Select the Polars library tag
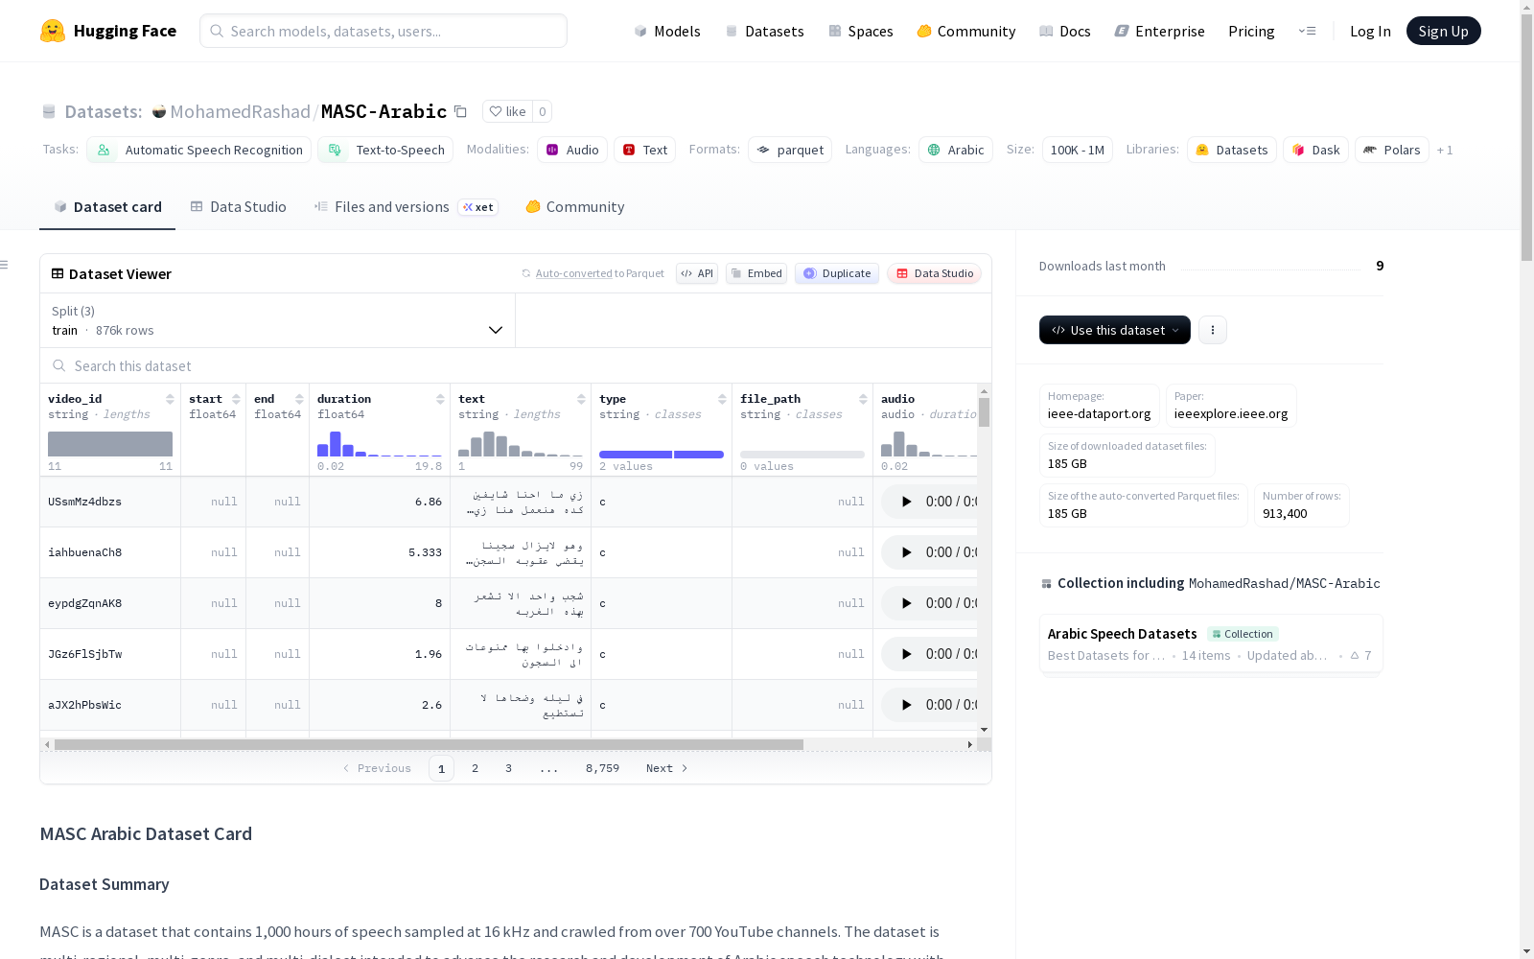The height and width of the screenshot is (959, 1534). [1392, 150]
